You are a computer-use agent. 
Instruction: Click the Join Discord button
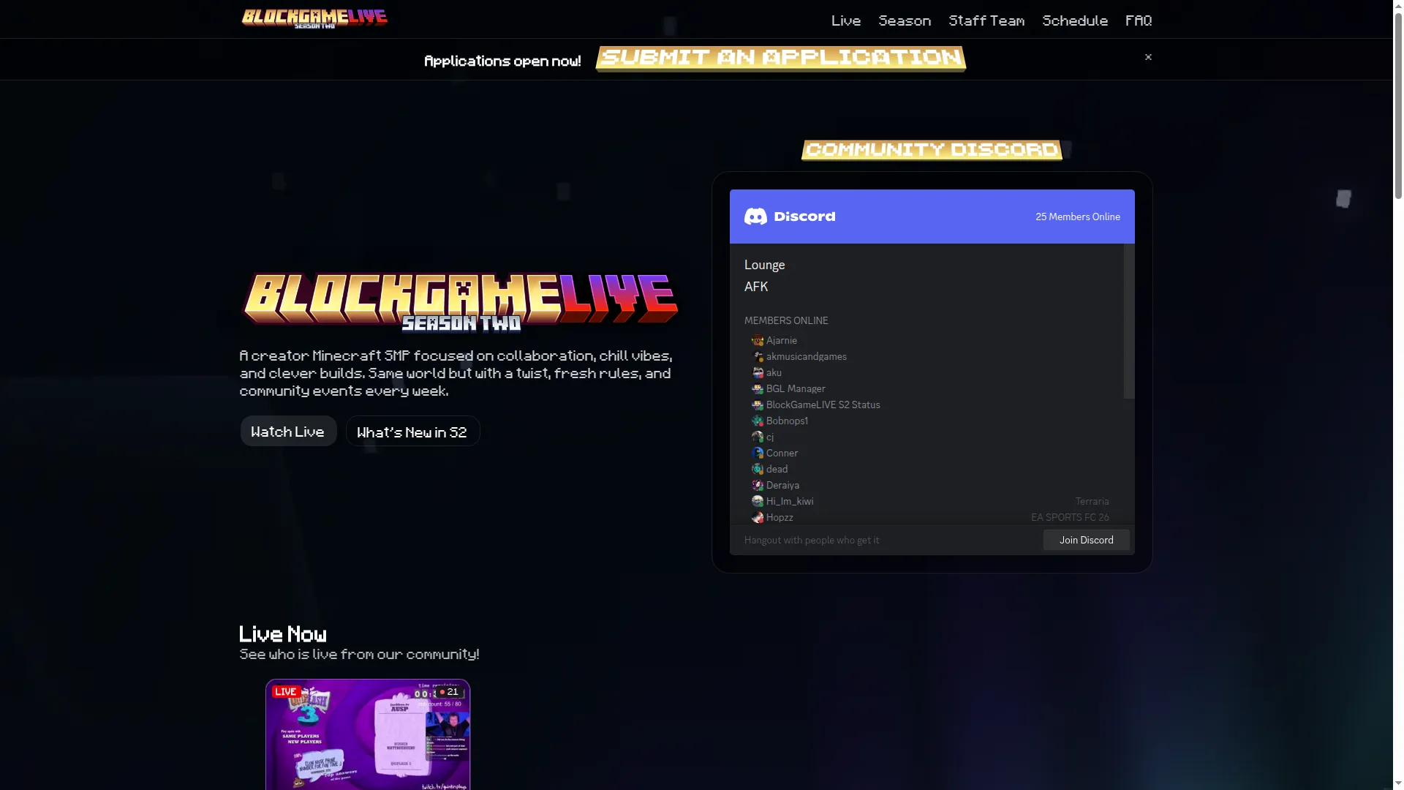coord(1086,540)
